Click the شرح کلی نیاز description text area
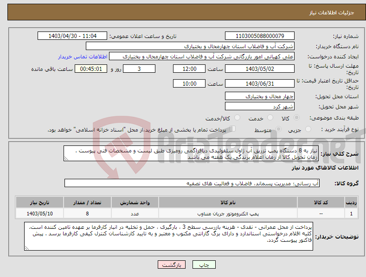Viewport: 366px width, 277px height. point(191,153)
